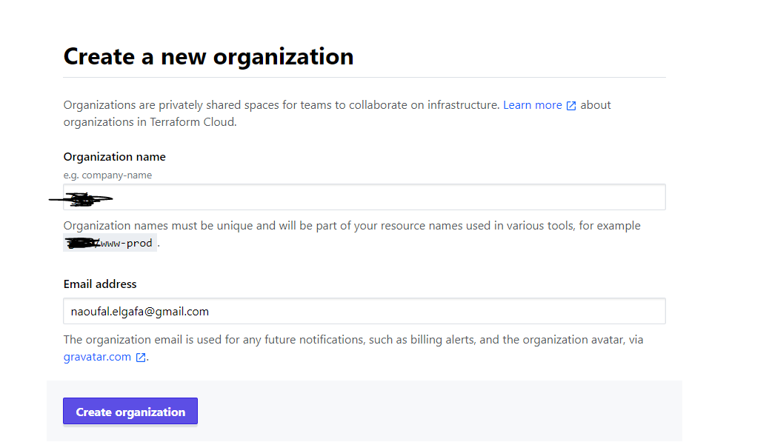Click the Organization name field label

click(x=114, y=156)
